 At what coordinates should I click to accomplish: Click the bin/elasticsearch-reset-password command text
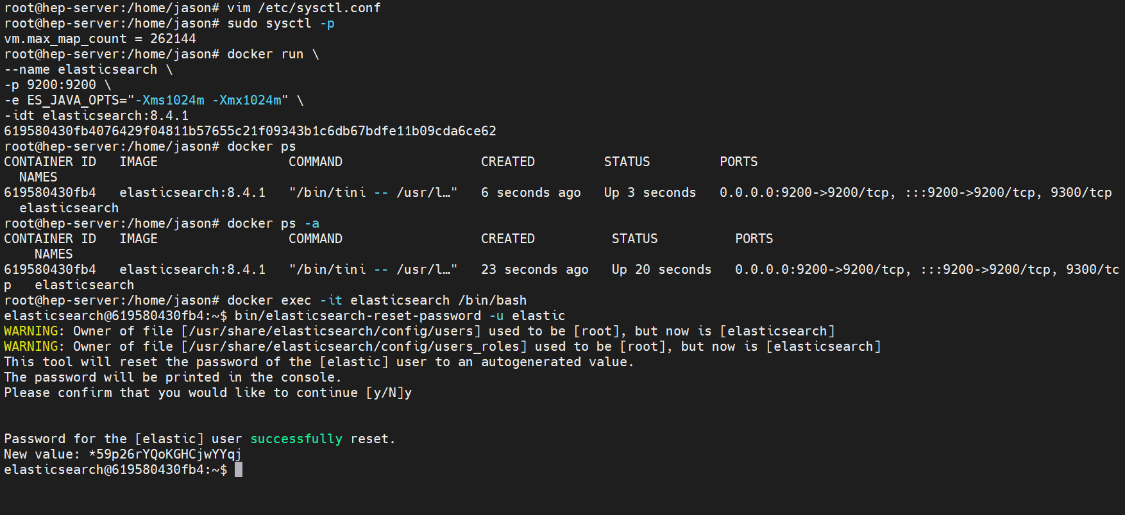pyautogui.click(x=357, y=316)
